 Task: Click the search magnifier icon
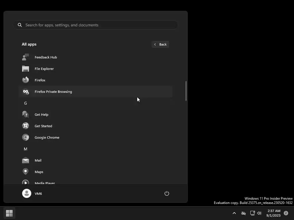pyautogui.click(x=20, y=25)
